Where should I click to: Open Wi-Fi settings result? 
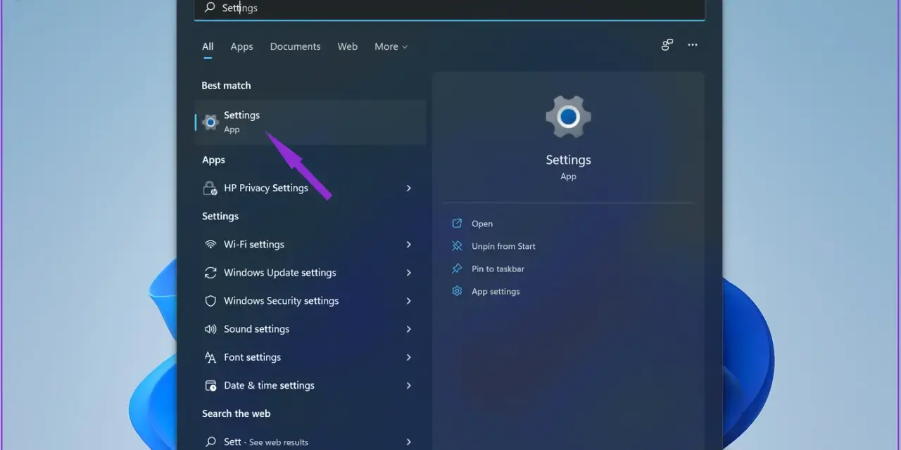pos(310,245)
